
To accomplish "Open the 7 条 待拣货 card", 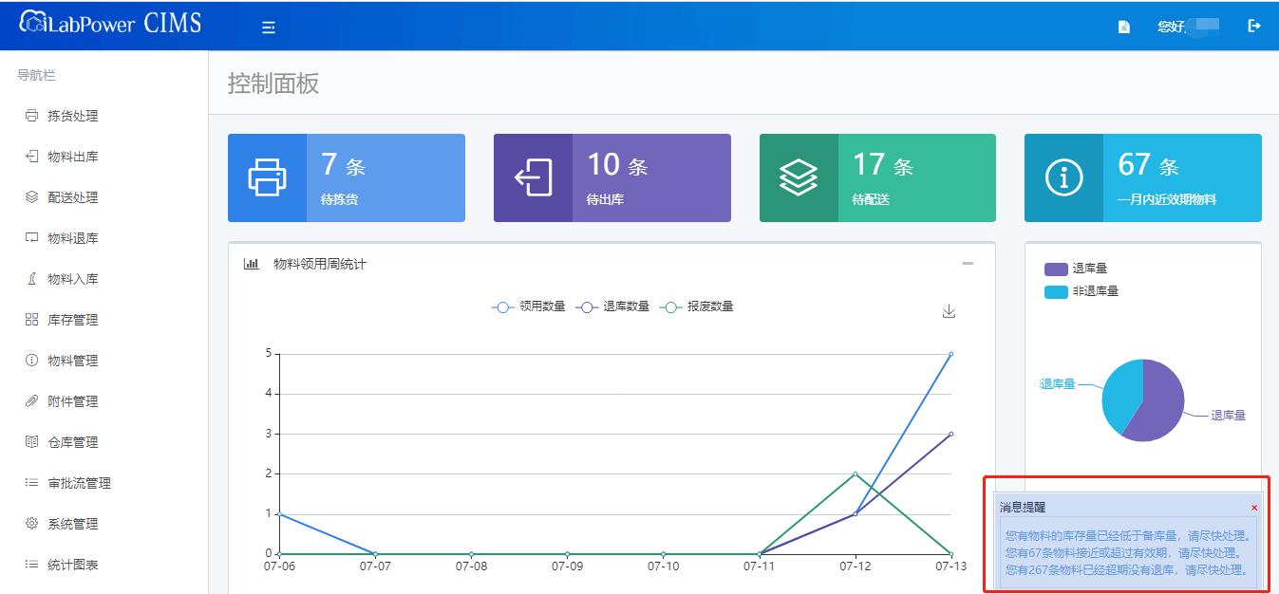I will [x=347, y=177].
